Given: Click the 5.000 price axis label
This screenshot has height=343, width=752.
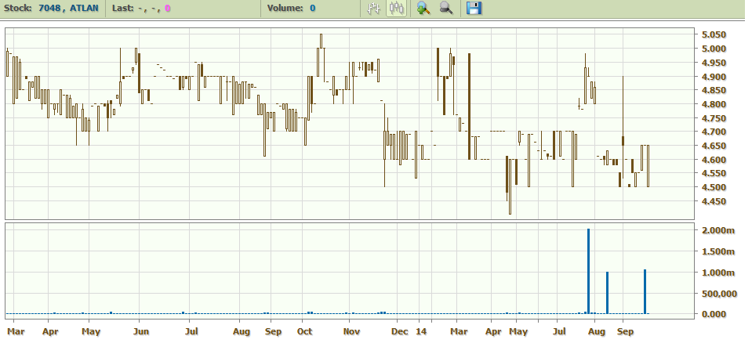Looking at the screenshot, I should point(714,49).
